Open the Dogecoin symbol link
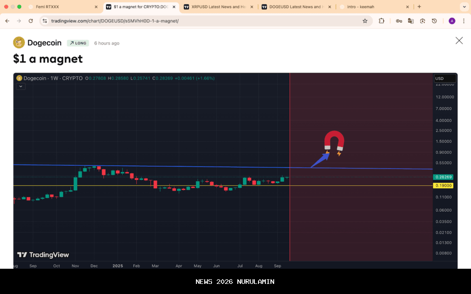471x294 pixels. click(x=44, y=43)
